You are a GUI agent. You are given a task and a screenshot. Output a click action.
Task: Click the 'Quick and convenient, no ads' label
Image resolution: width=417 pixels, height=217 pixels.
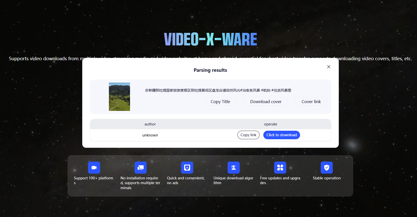point(186,180)
